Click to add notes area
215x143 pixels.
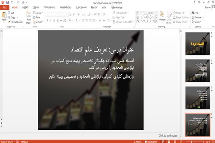coord(168,135)
